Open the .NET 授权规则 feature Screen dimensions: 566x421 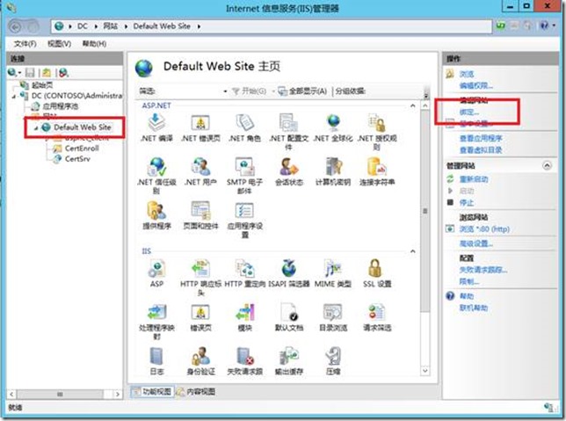[x=377, y=132]
